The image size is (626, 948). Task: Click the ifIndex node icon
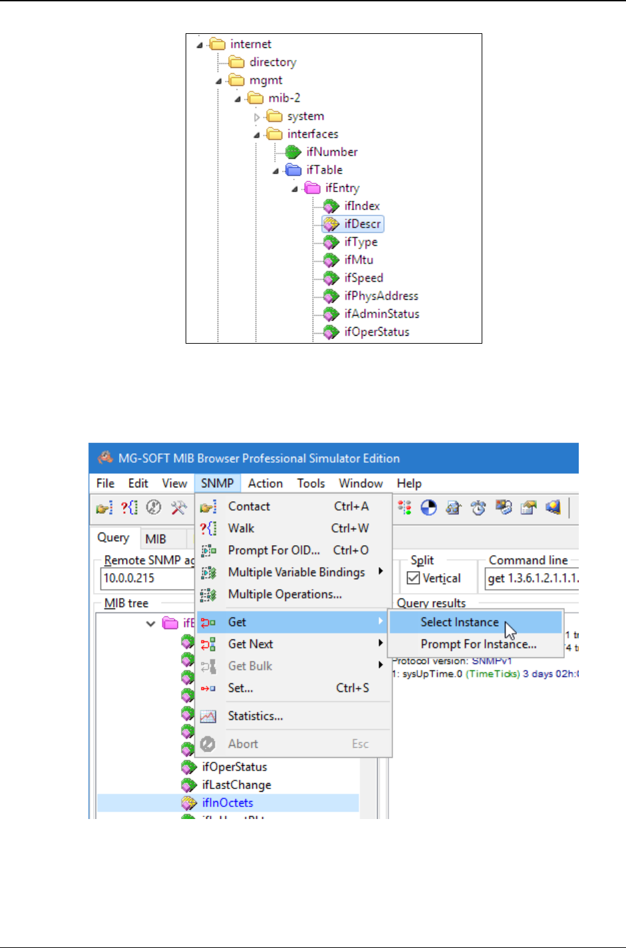(331, 206)
